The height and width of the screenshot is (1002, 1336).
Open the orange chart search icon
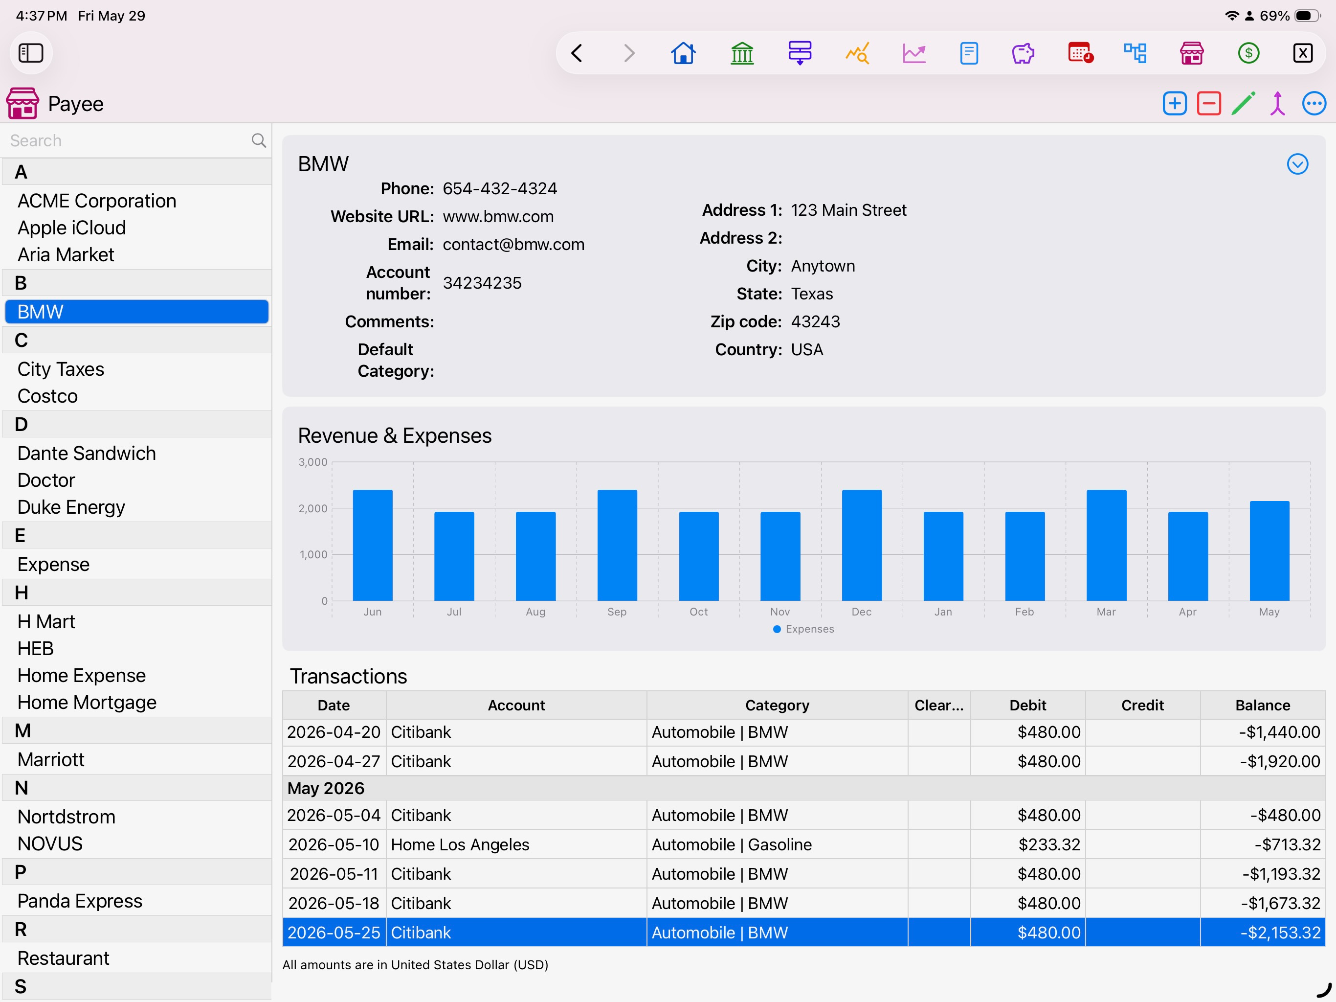pyautogui.click(x=857, y=53)
